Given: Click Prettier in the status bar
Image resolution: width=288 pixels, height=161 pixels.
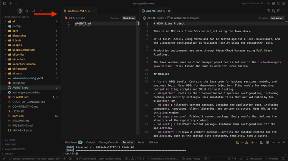Looking at the screenshot, I should tap(273, 159).
